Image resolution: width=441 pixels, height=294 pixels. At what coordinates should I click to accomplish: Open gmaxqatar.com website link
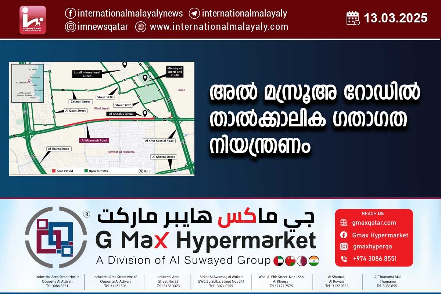click(374, 223)
